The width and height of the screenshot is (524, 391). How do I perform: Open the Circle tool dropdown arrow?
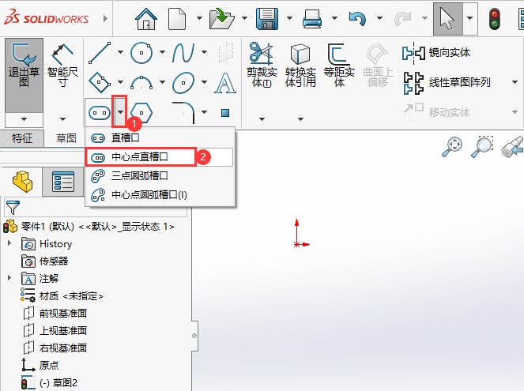click(x=162, y=52)
